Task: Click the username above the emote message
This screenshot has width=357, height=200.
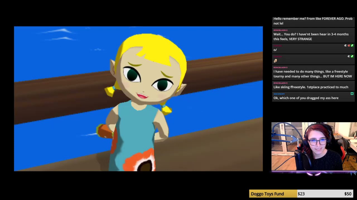Action: point(278,57)
